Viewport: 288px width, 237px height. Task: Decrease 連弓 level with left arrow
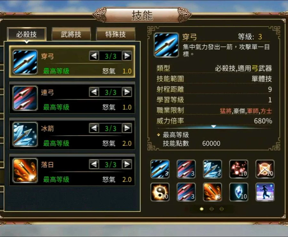tap(94, 92)
